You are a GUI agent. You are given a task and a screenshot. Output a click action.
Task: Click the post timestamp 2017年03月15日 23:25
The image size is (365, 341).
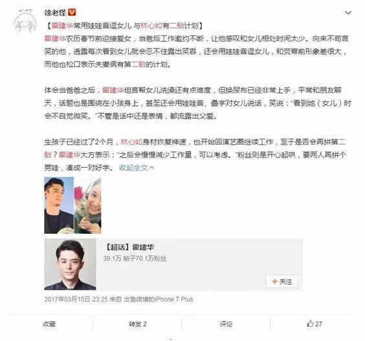pyautogui.click(x=76, y=299)
